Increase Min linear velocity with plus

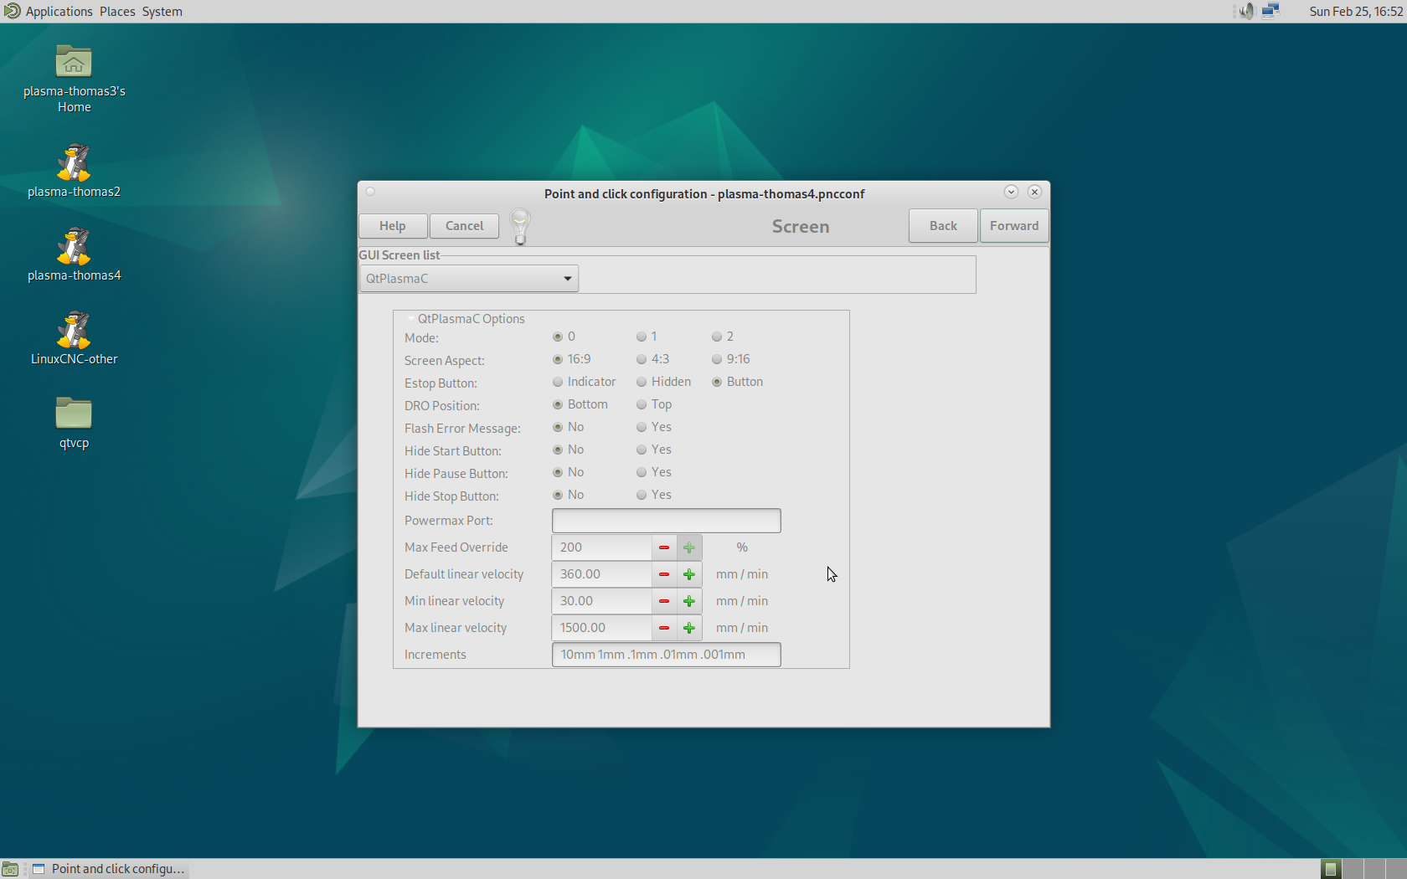pyautogui.click(x=689, y=601)
